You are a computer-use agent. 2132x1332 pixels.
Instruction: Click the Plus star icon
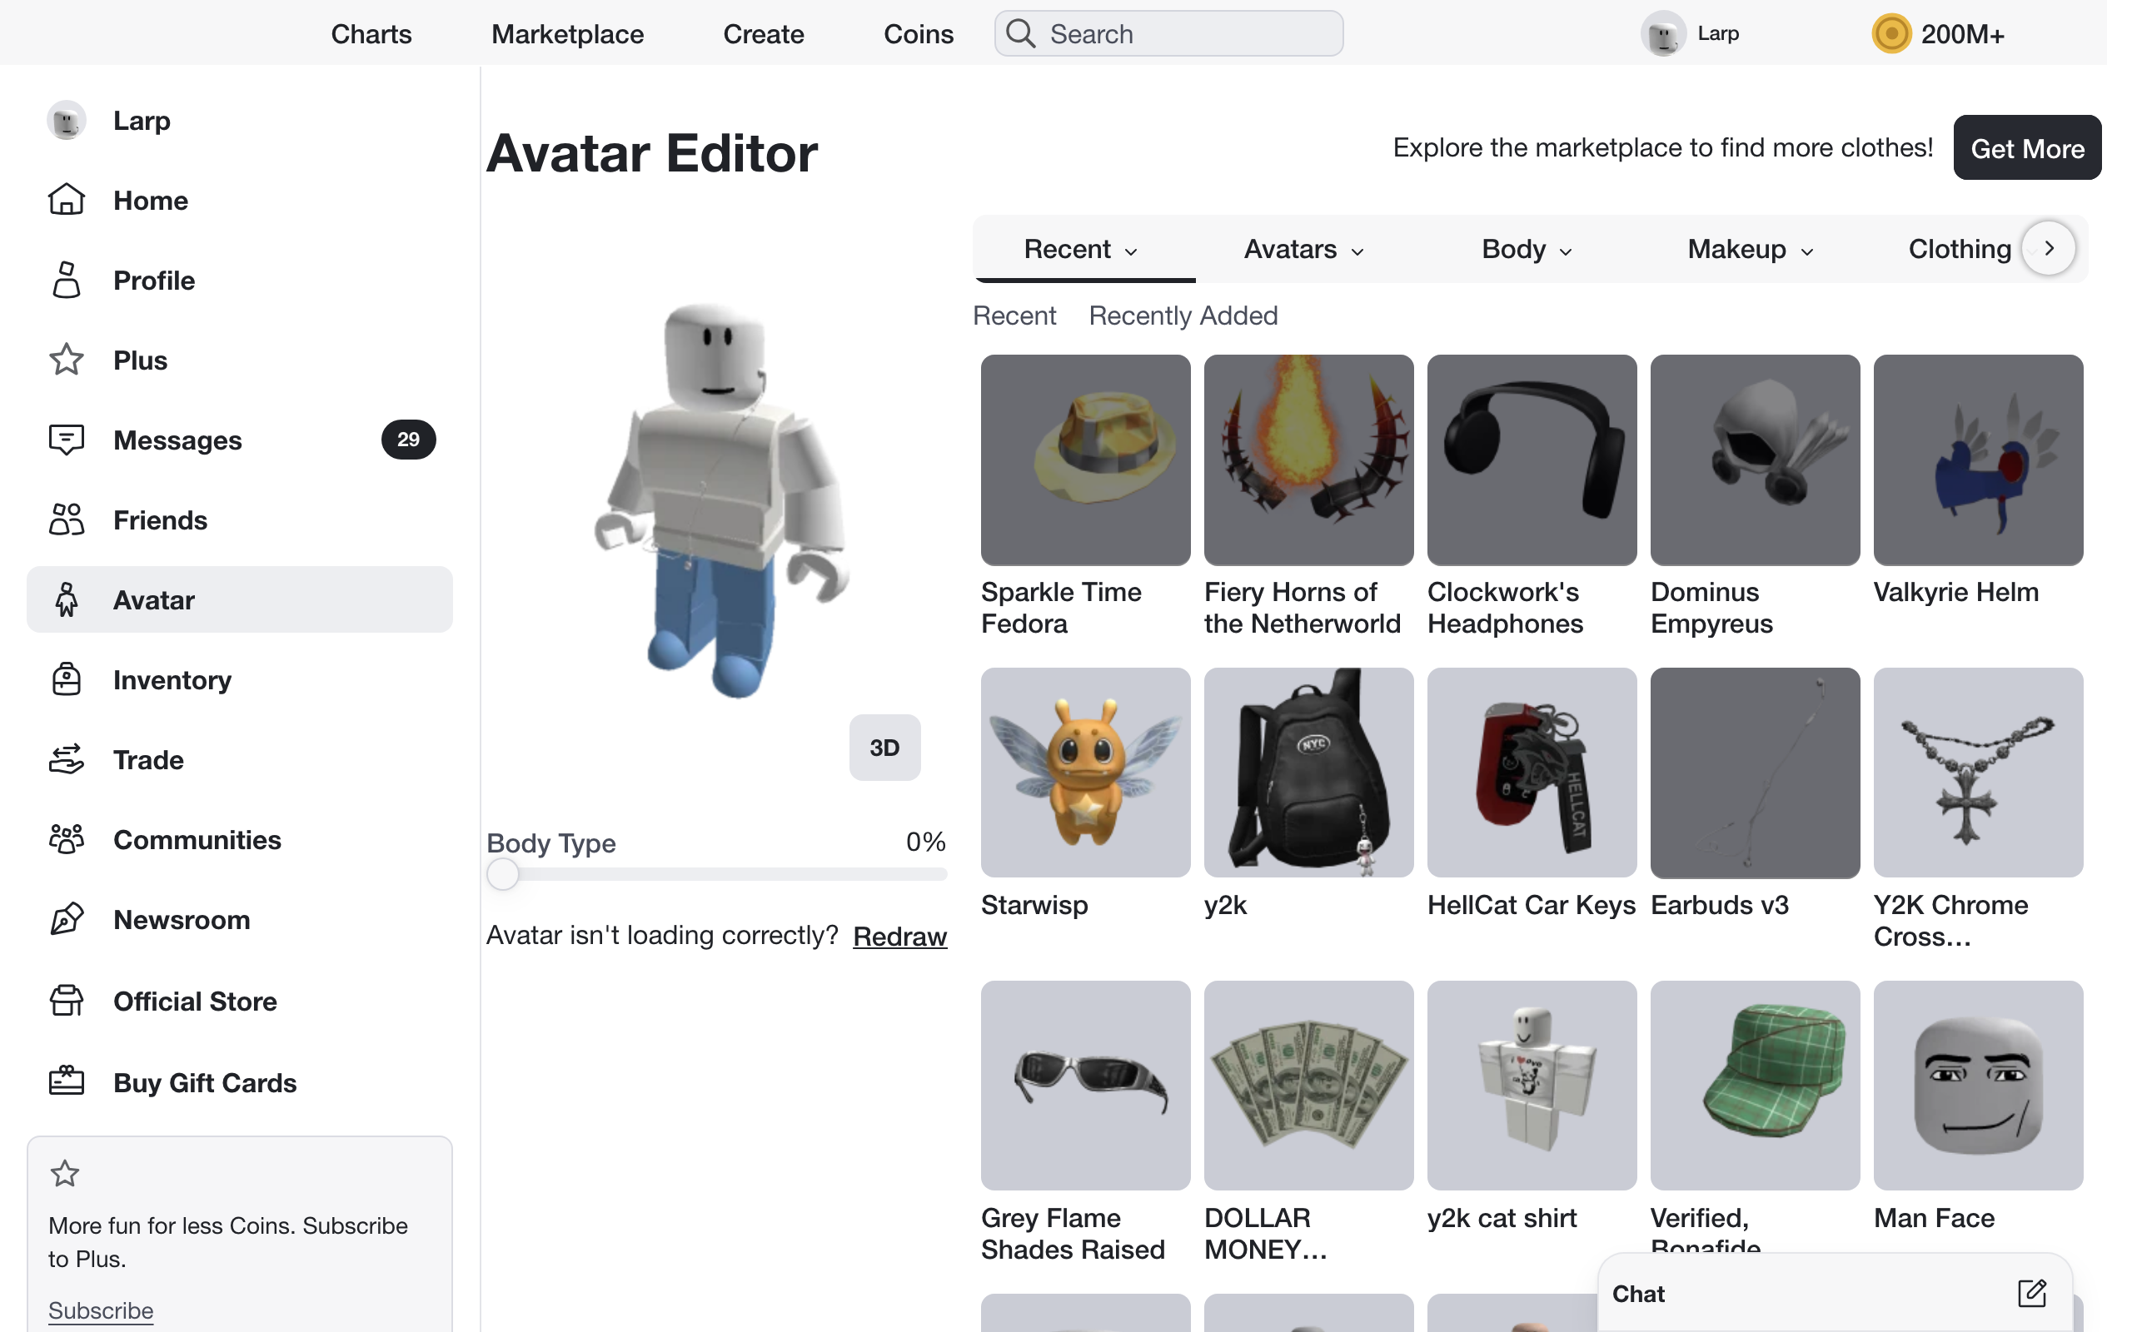pos(66,360)
